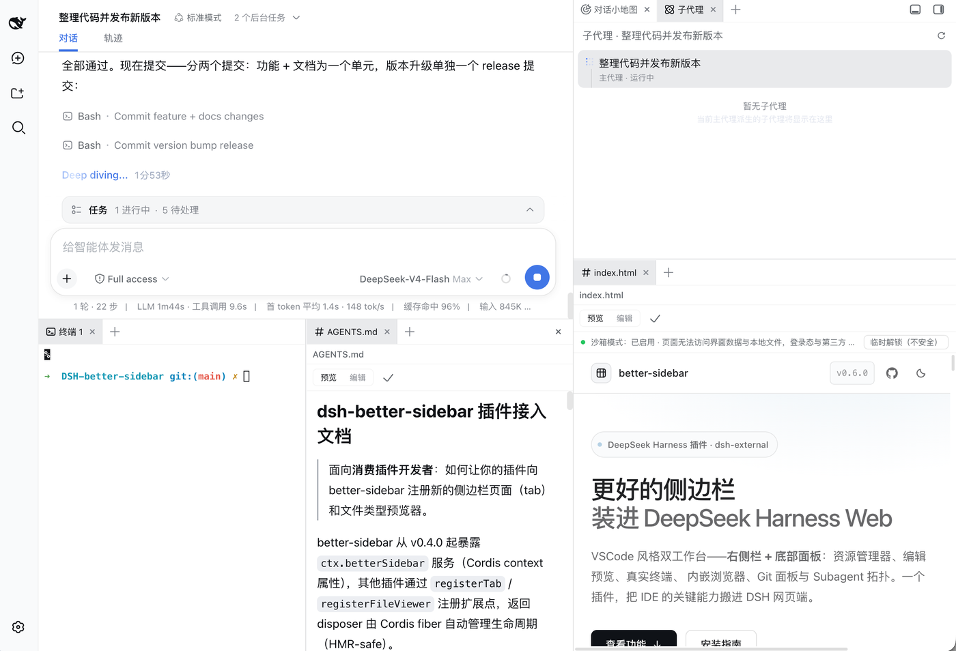Open the DeepSeek-V4-Flash model dropdown
The width and height of the screenshot is (956, 651).
[421, 278]
